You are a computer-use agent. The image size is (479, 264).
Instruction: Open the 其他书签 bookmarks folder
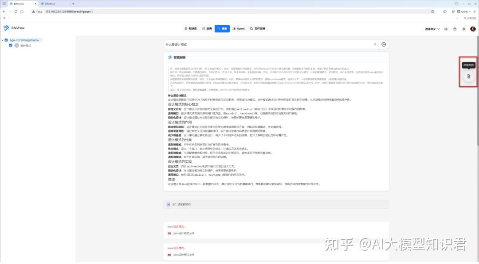pyautogui.click(x=470, y=18)
